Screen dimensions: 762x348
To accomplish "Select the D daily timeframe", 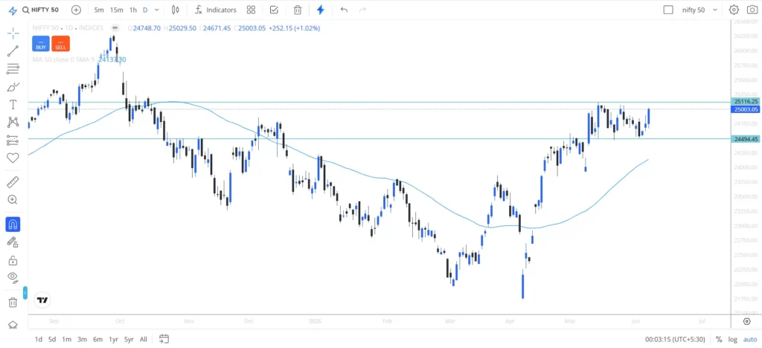I will pos(145,10).
